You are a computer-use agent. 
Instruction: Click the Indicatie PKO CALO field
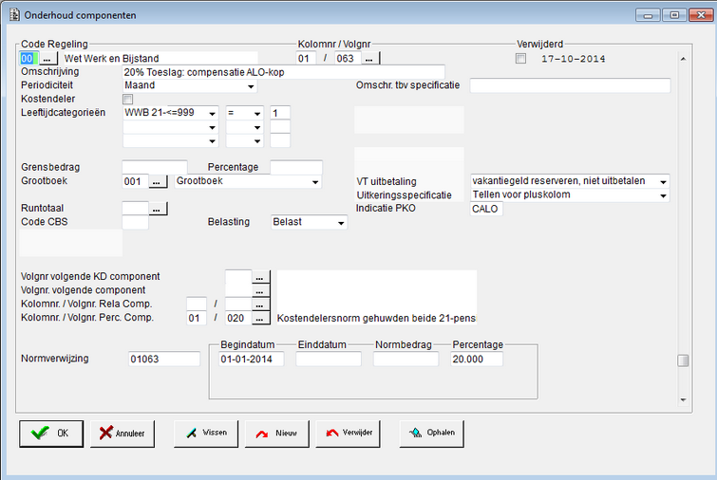[486, 209]
